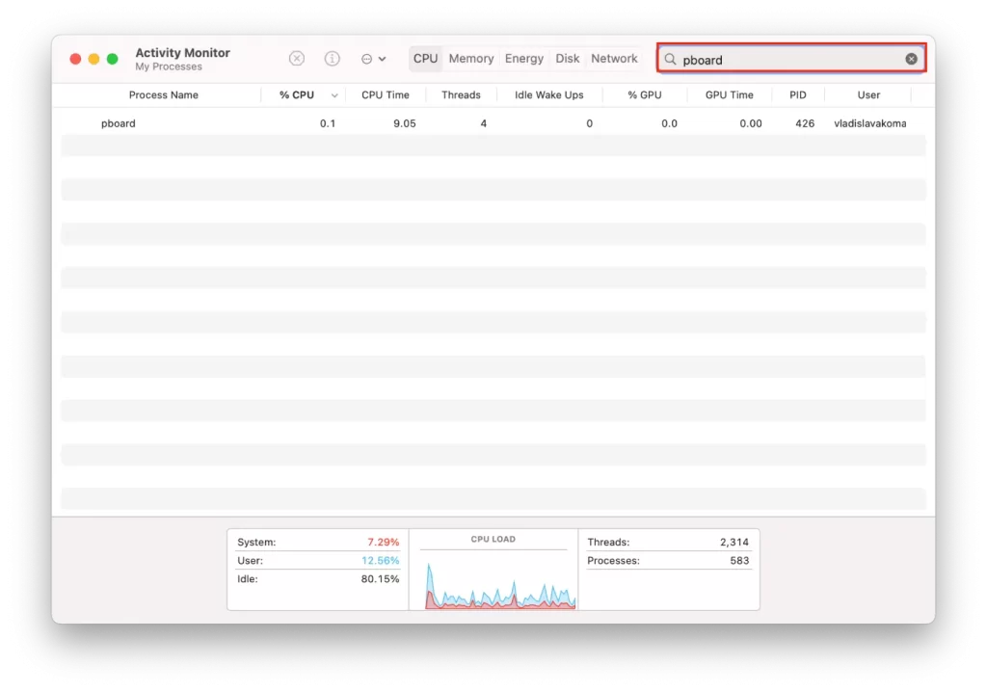
Task: Sort by User column header
Action: 868,95
